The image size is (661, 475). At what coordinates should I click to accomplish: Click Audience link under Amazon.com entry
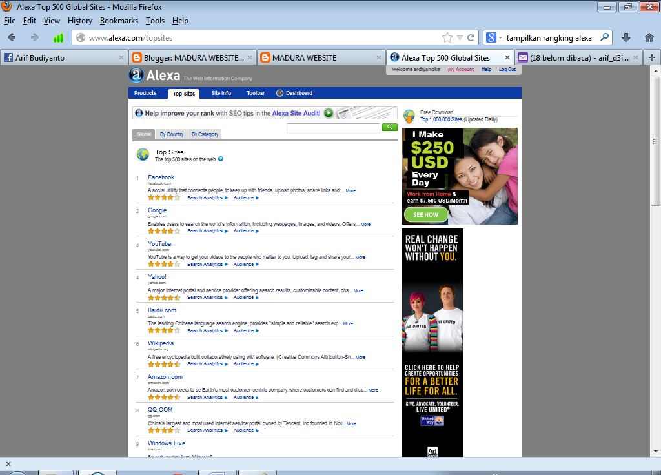coord(246,398)
